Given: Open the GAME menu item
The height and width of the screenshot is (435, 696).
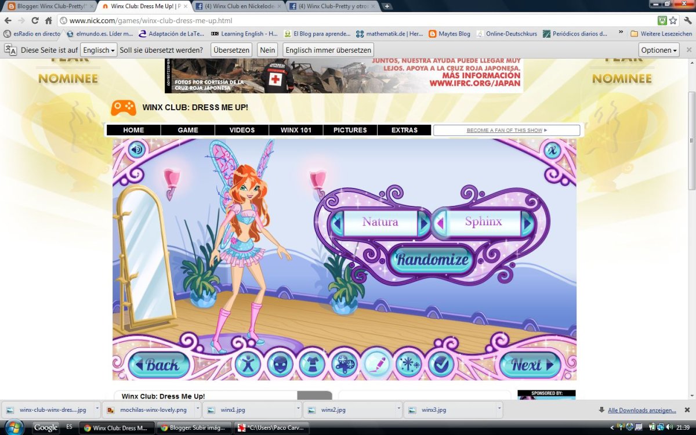Looking at the screenshot, I should coord(188,130).
